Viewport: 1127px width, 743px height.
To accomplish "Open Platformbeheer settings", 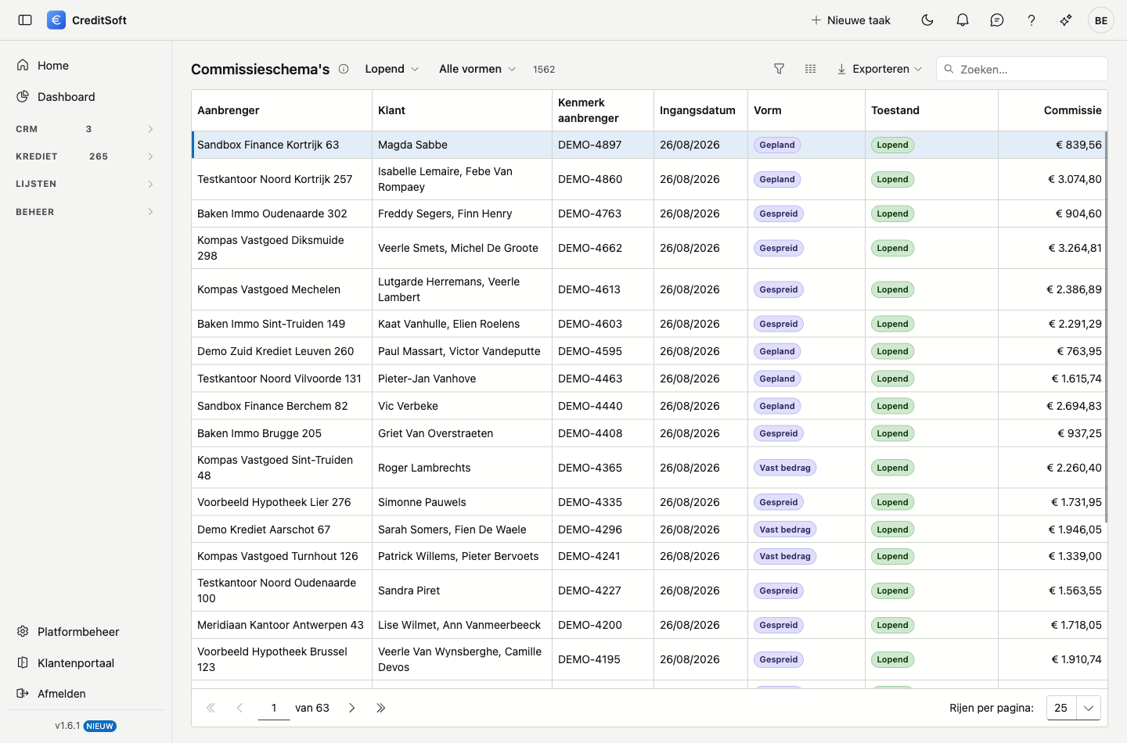I will click(x=85, y=632).
